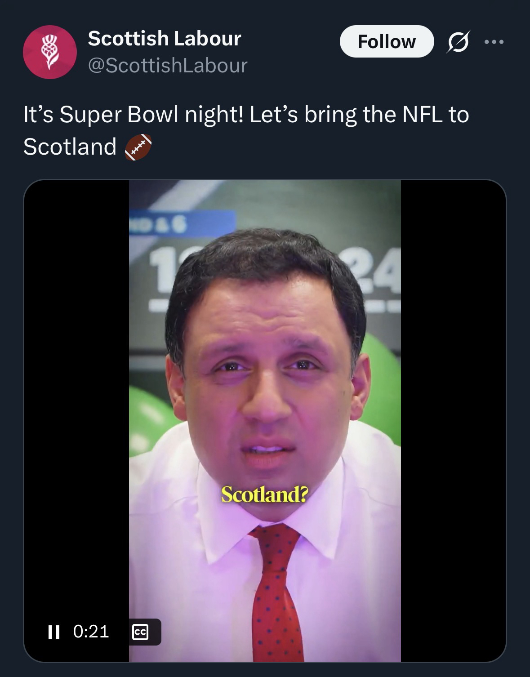The image size is (530, 677).
Task: Click the Grok slashed-circle icon
Action: tap(458, 41)
